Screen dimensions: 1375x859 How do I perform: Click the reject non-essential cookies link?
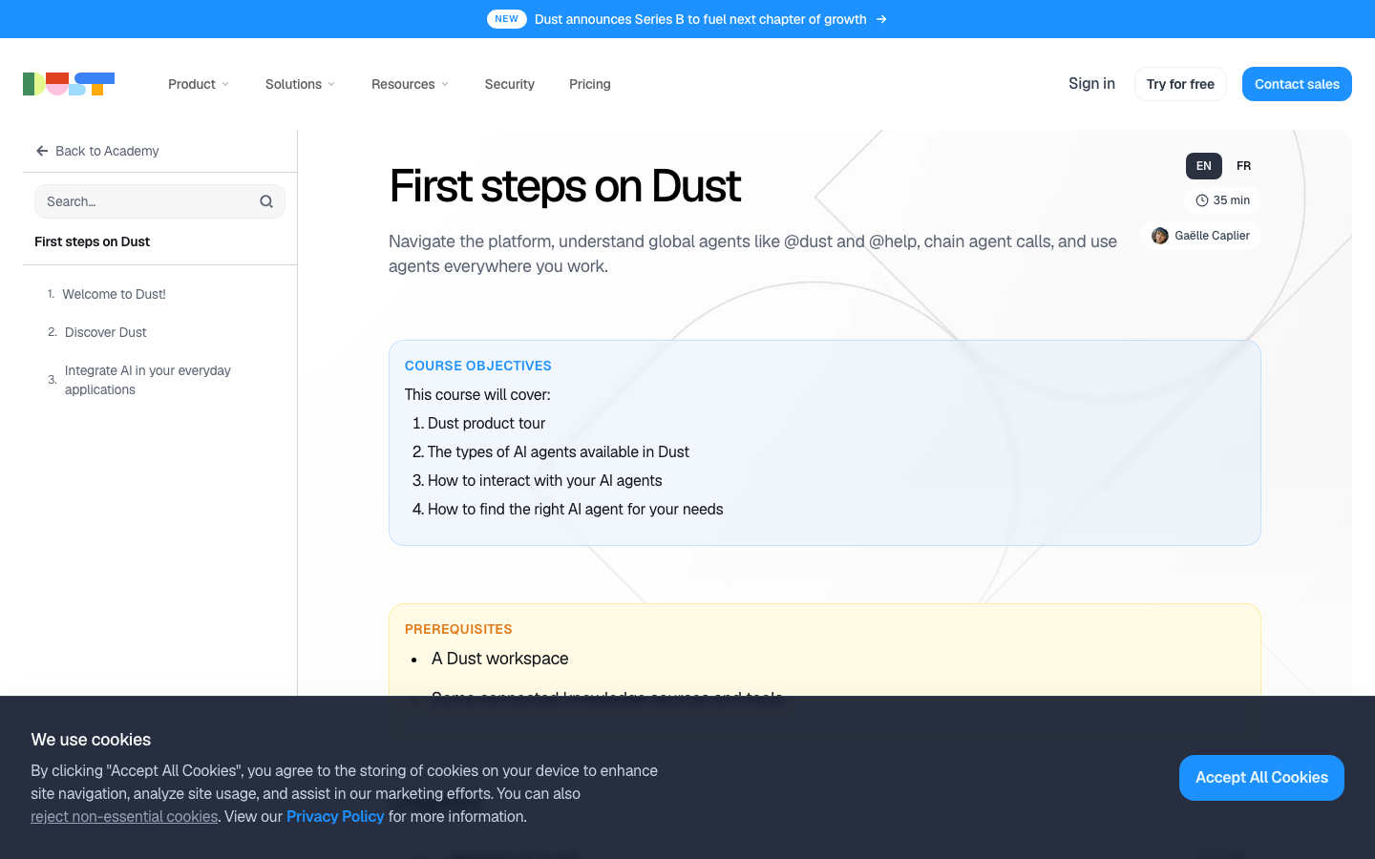pyautogui.click(x=124, y=817)
